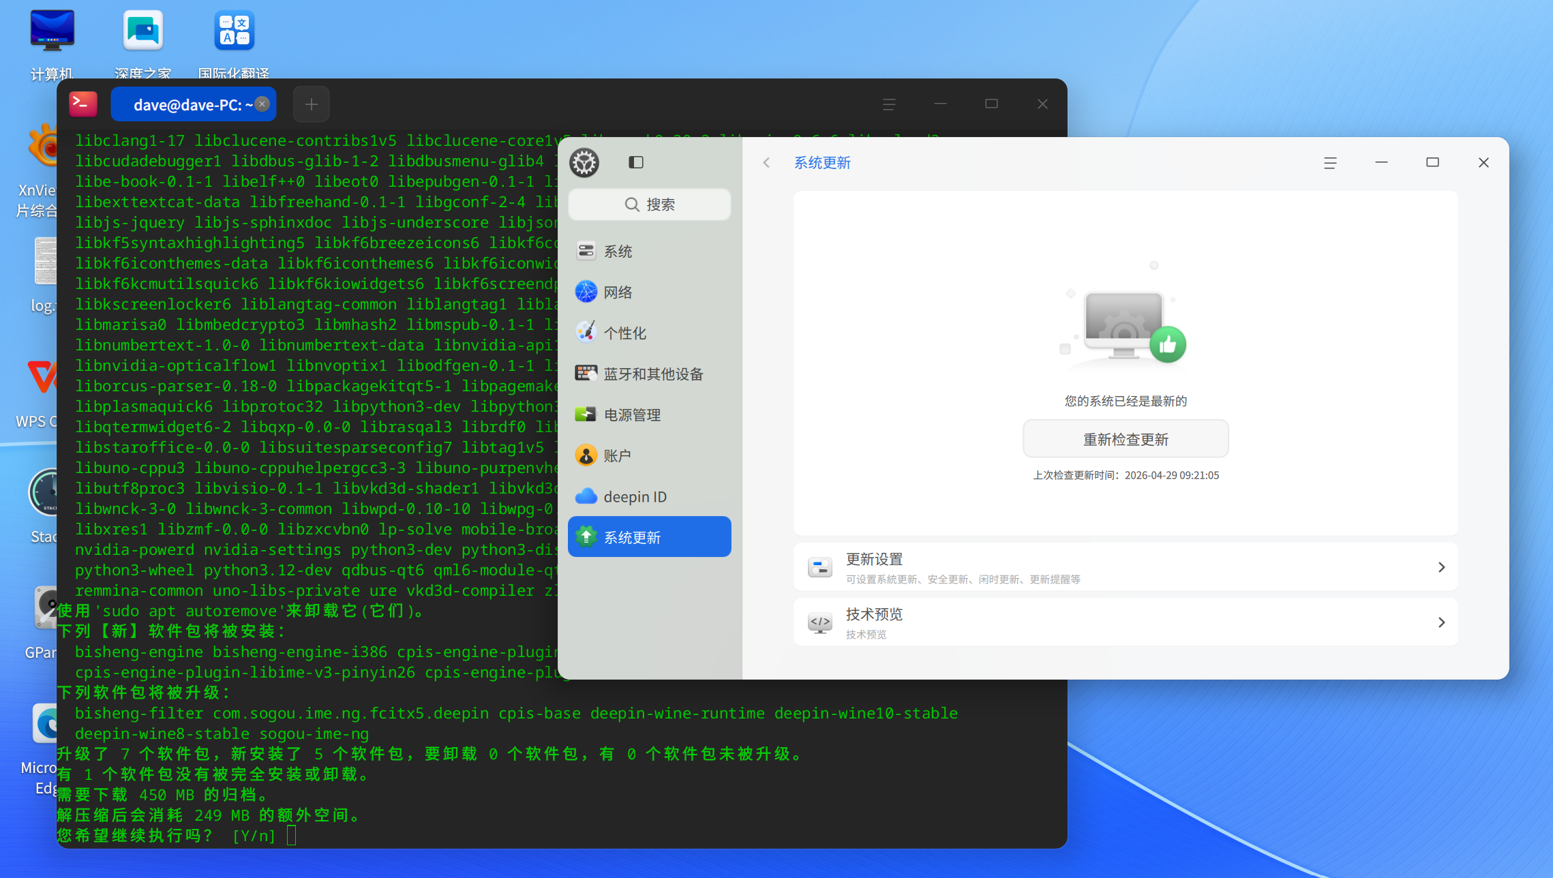Click 重新检查更新 button
Image resolution: width=1553 pixels, height=878 pixels.
click(x=1126, y=439)
